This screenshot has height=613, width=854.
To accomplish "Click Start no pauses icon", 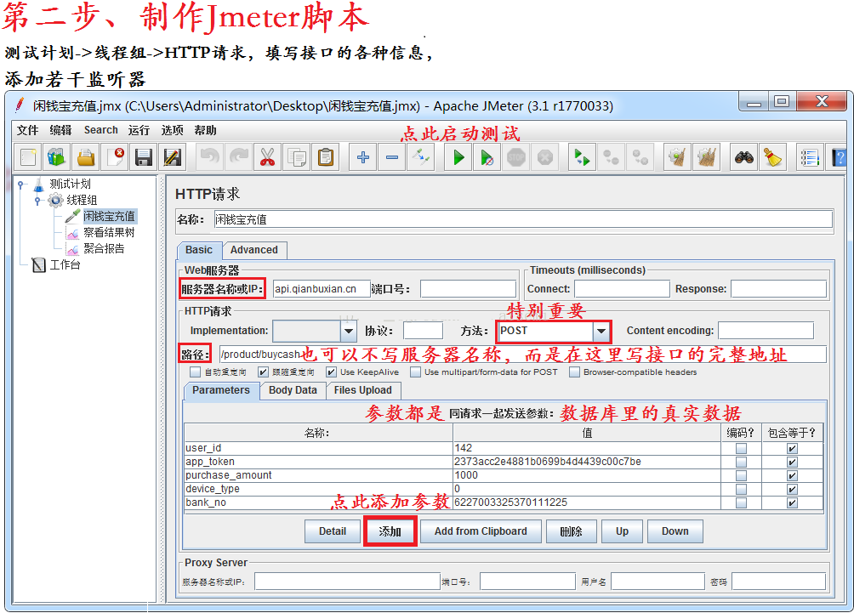I will (487, 157).
